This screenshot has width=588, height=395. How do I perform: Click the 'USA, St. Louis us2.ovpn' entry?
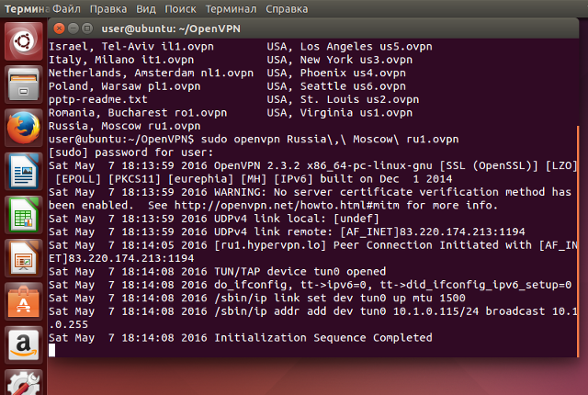click(343, 99)
